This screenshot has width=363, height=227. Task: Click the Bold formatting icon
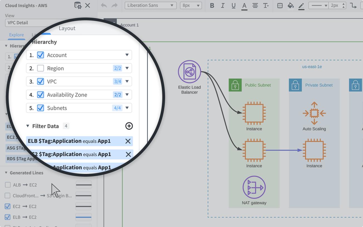coord(212,6)
